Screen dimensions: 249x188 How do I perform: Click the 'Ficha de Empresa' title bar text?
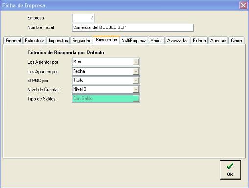(x=24, y=5)
